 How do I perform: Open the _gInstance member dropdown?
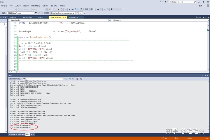[159, 20]
